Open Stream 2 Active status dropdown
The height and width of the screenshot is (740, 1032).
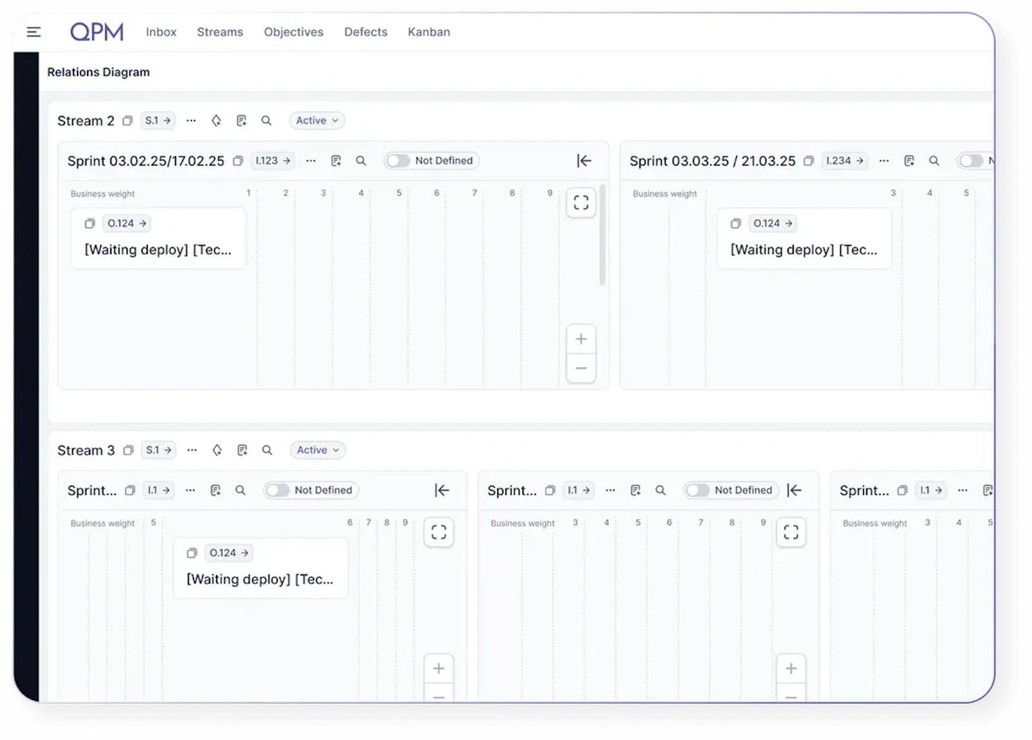tap(317, 121)
